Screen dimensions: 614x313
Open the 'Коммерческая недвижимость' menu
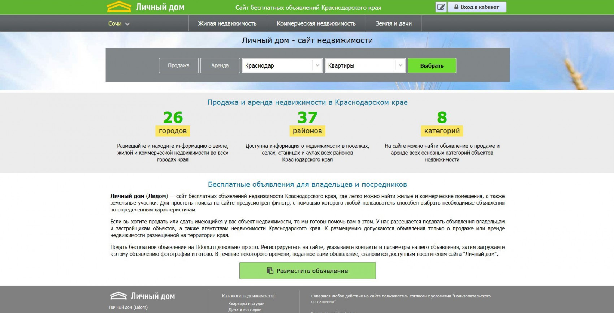(316, 23)
